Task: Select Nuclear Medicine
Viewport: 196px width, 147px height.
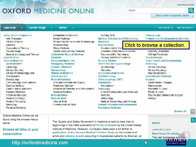Action: click(x=157, y=73)
